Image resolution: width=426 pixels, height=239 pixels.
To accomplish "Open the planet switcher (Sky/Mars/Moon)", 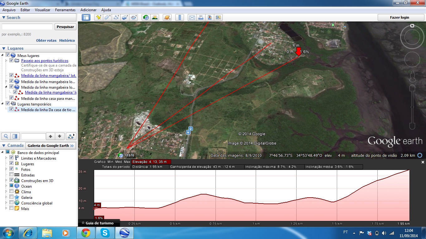I will pos(167,17).
